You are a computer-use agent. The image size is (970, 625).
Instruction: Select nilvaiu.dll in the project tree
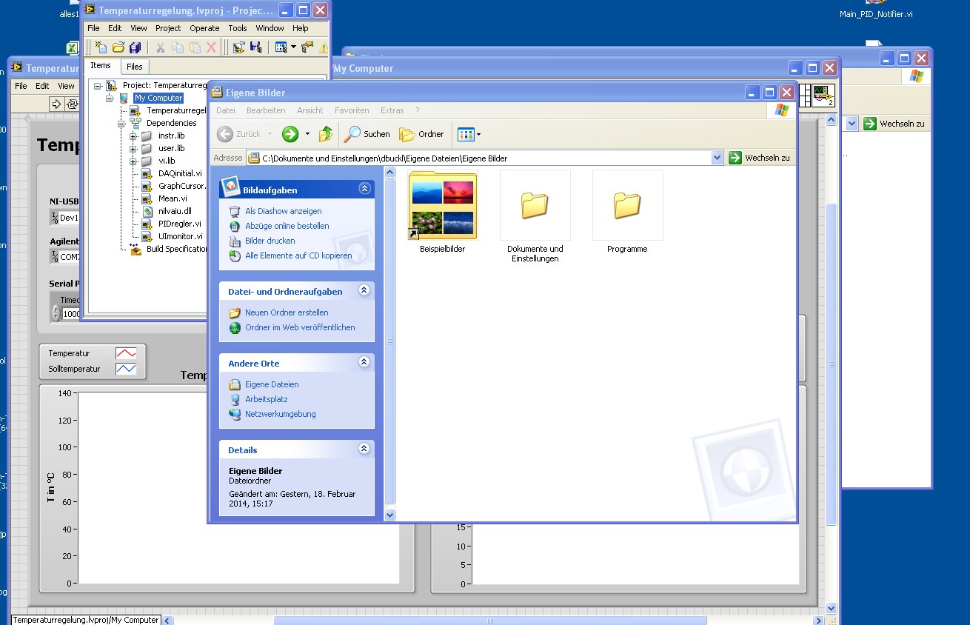pyautogui.click(x=175, y=211)
